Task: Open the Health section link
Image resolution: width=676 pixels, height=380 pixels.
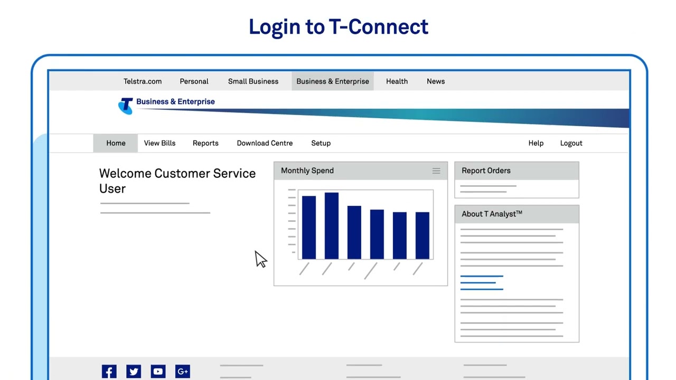Action: click(x=397, y=81)
